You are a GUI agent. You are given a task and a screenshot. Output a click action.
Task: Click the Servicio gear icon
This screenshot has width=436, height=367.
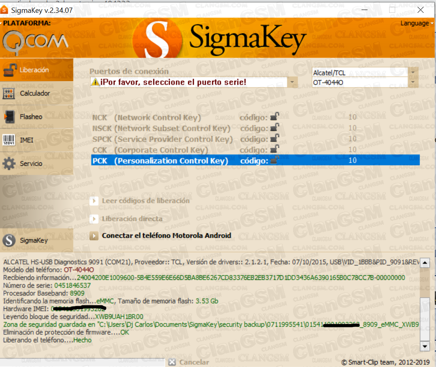[9, 163]
